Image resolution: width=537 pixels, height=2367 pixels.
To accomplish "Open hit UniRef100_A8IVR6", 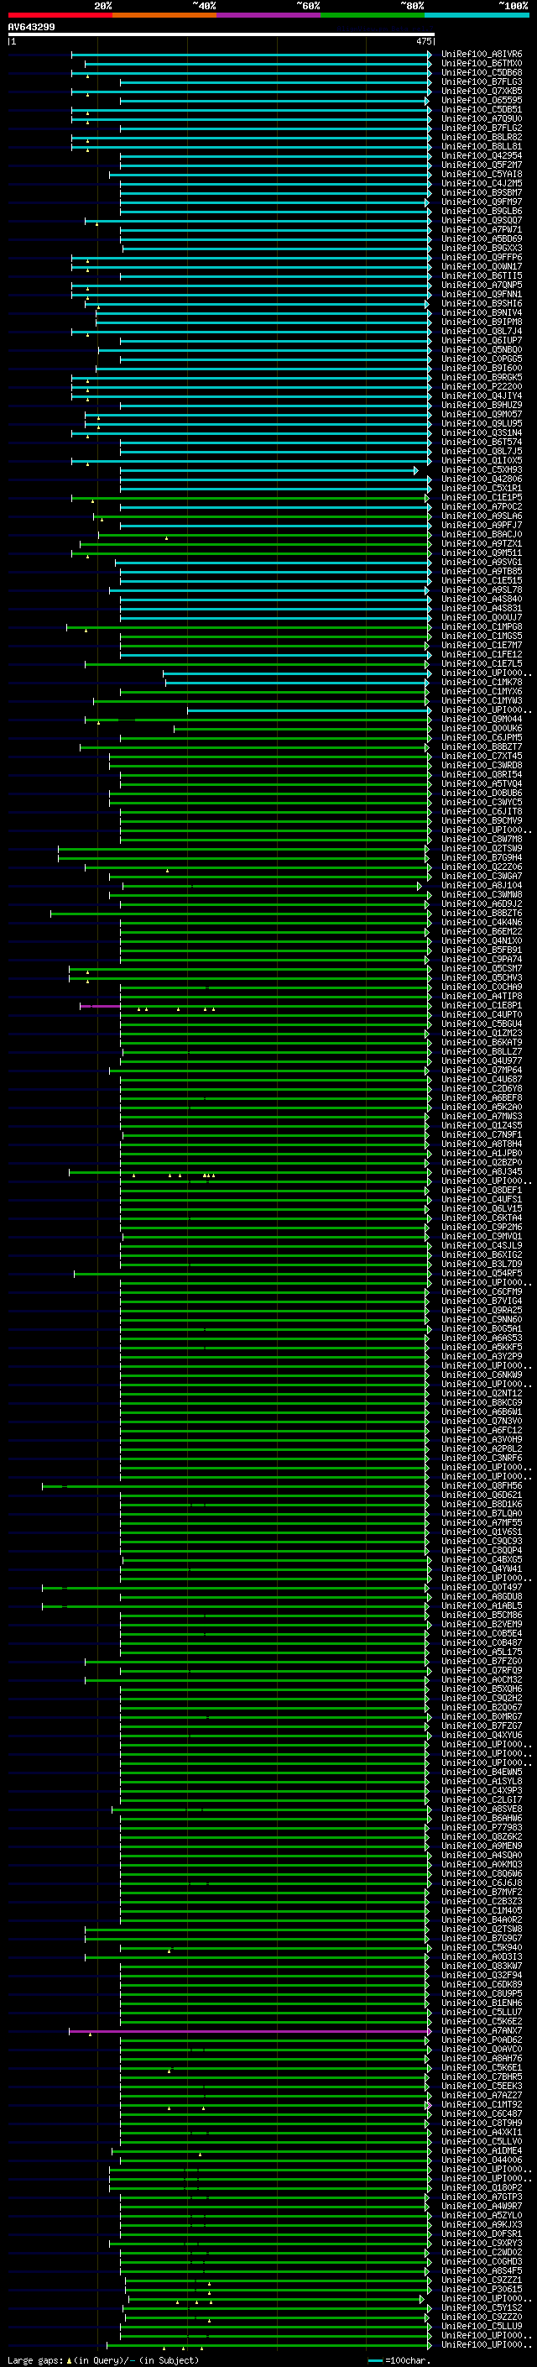I will [482, 55].
